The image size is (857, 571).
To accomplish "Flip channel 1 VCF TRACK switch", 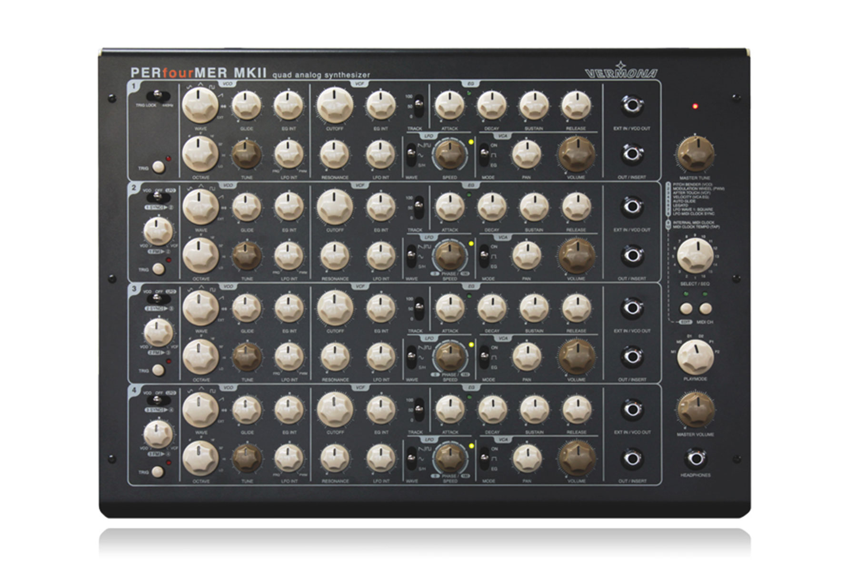I will tap(419, 106).
